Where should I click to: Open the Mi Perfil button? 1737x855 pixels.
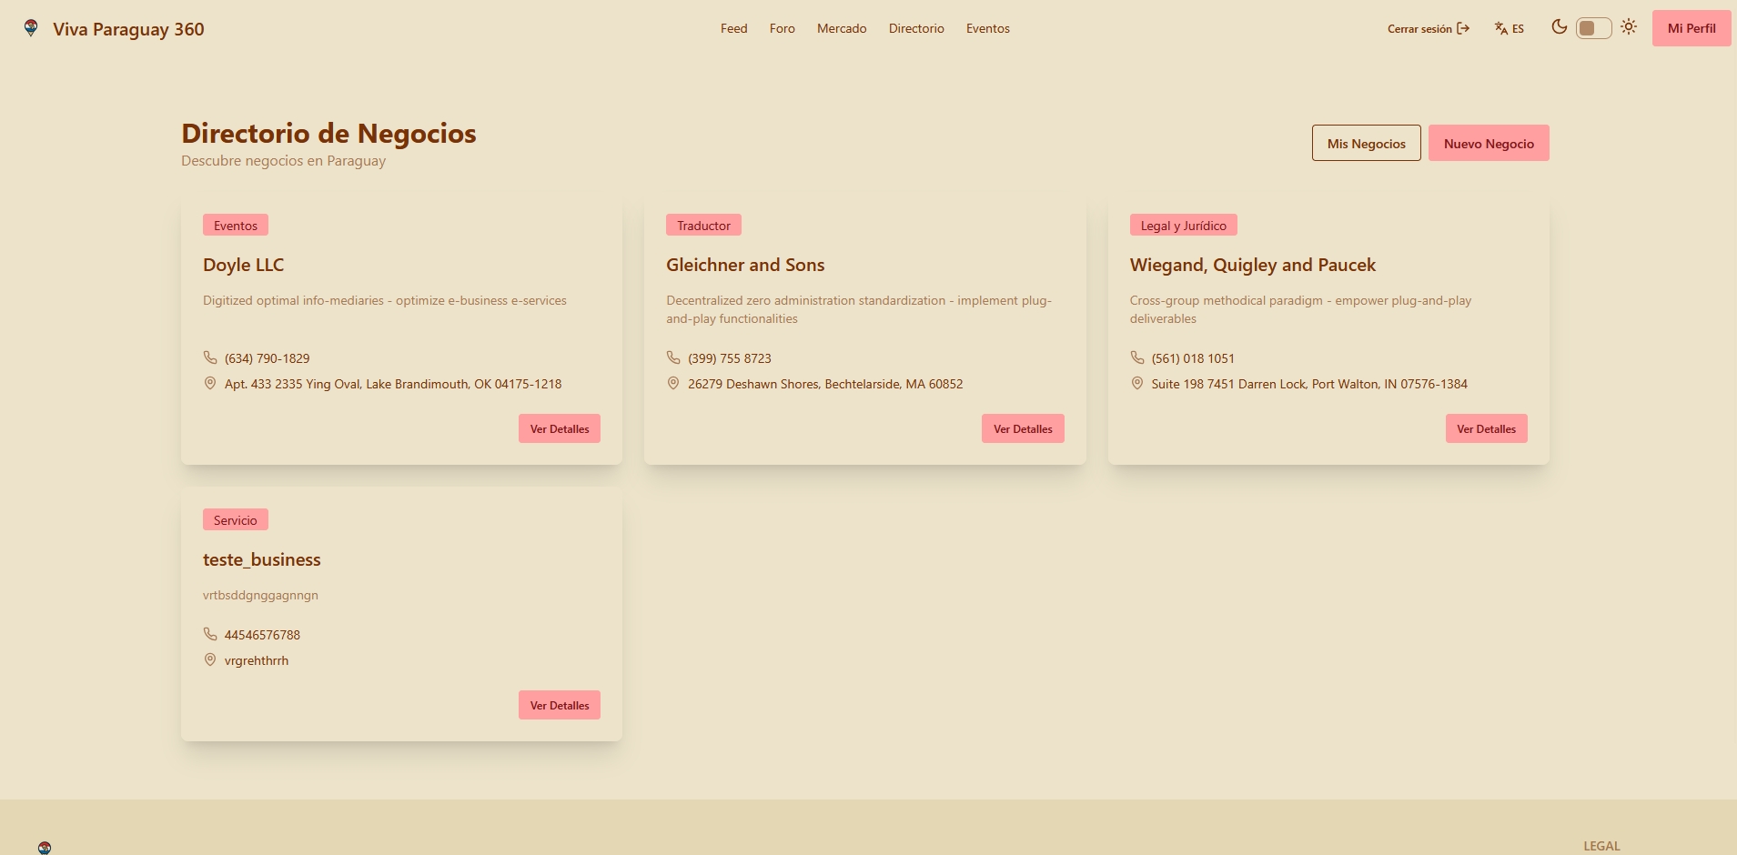[x=1691, y=28]
